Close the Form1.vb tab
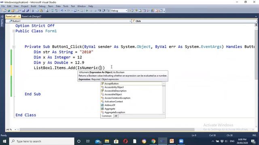The height and width of the screenshot is (145, 259). point(19,17)
